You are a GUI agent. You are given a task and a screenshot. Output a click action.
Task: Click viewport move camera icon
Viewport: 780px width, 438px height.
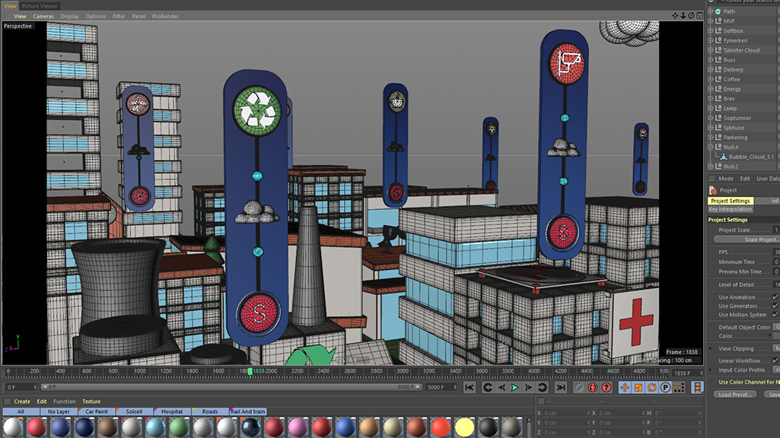tap(675, 16)
